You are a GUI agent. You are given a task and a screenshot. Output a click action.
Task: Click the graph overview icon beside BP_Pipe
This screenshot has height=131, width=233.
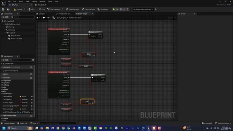[54, 18]
